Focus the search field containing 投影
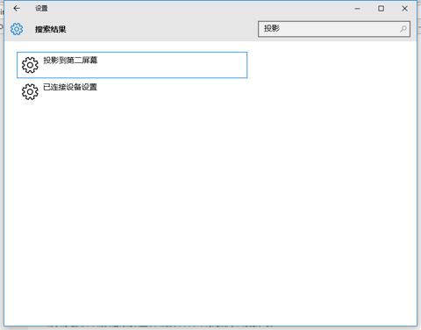Viewport: 421px width, 330px height. click(334, 29)
